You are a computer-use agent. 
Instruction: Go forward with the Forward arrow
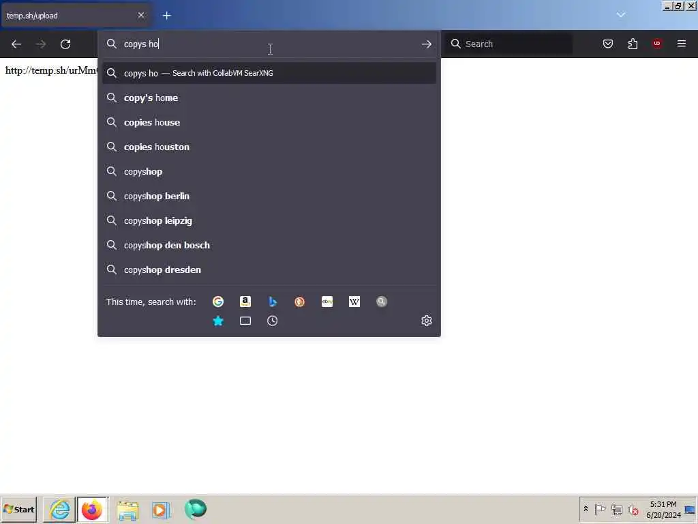coord(40,44)
